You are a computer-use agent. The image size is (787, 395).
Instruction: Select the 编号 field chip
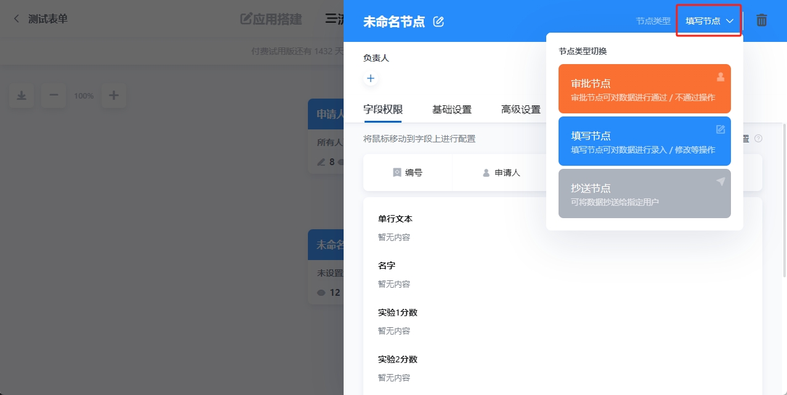[408, 173]
